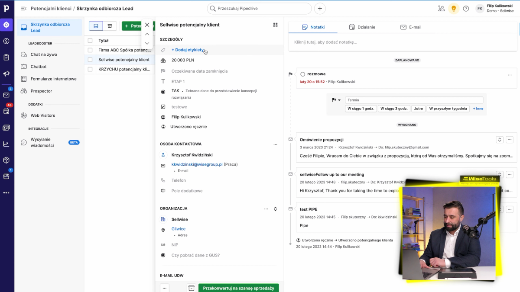Tick the Sellwise potencjalny klient row checkbox
This screenshot has height=292, width=520.
tap(90, 60)
